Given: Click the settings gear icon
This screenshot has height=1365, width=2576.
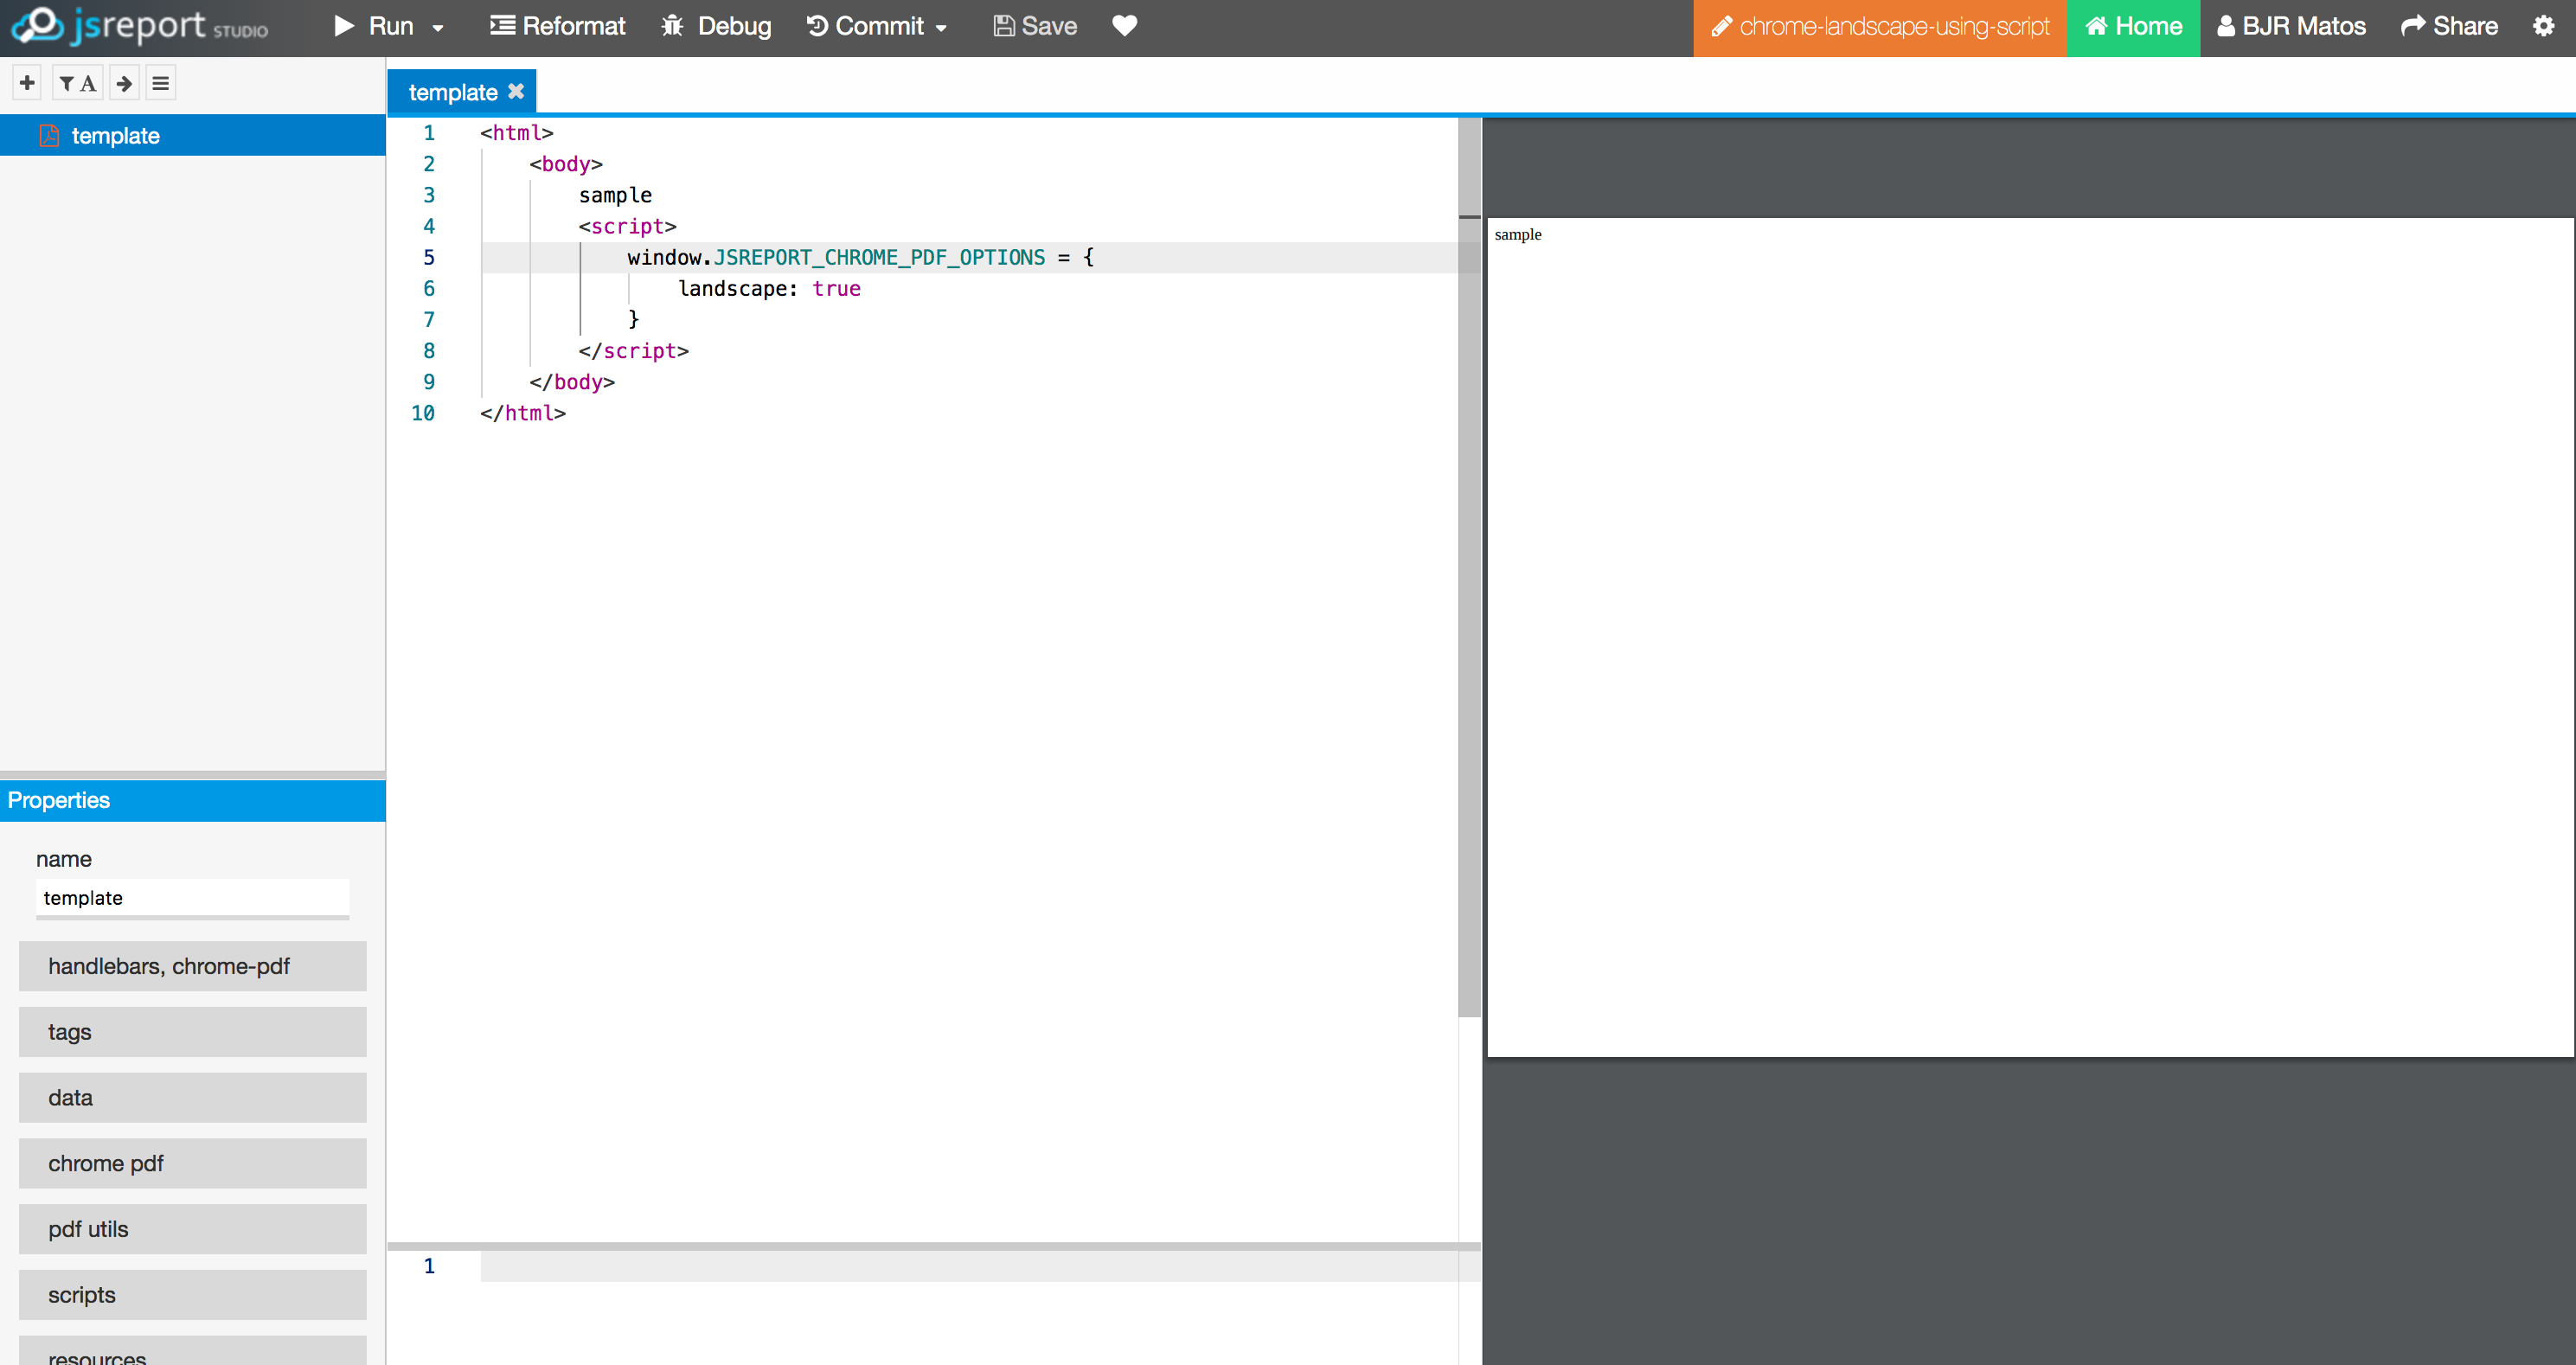Looking at the screenshot, I should click(x=2543, y=26).
